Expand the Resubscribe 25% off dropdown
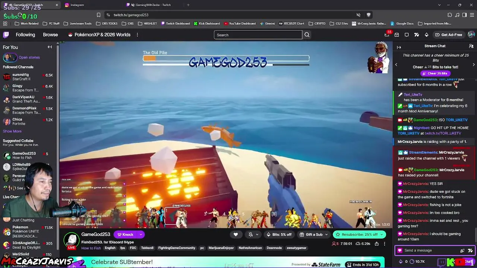477x268 pixels. [382, 234]
